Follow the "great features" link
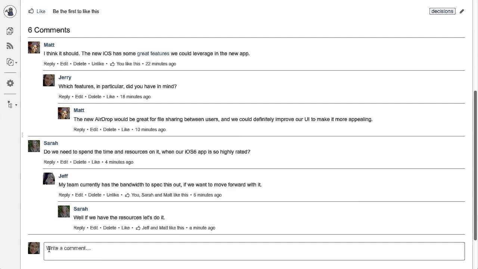The image size is (478, 269). tap(153, 53)
